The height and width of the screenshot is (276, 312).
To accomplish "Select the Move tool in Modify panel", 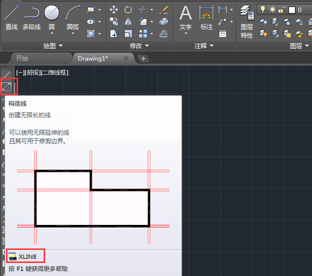I will click(114, 10).
